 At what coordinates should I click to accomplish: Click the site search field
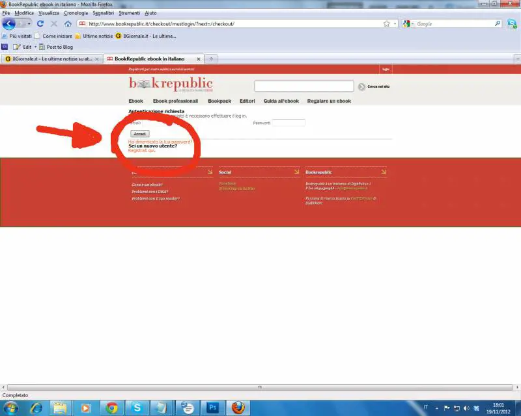pyautogui.click(x=304, y=86)
